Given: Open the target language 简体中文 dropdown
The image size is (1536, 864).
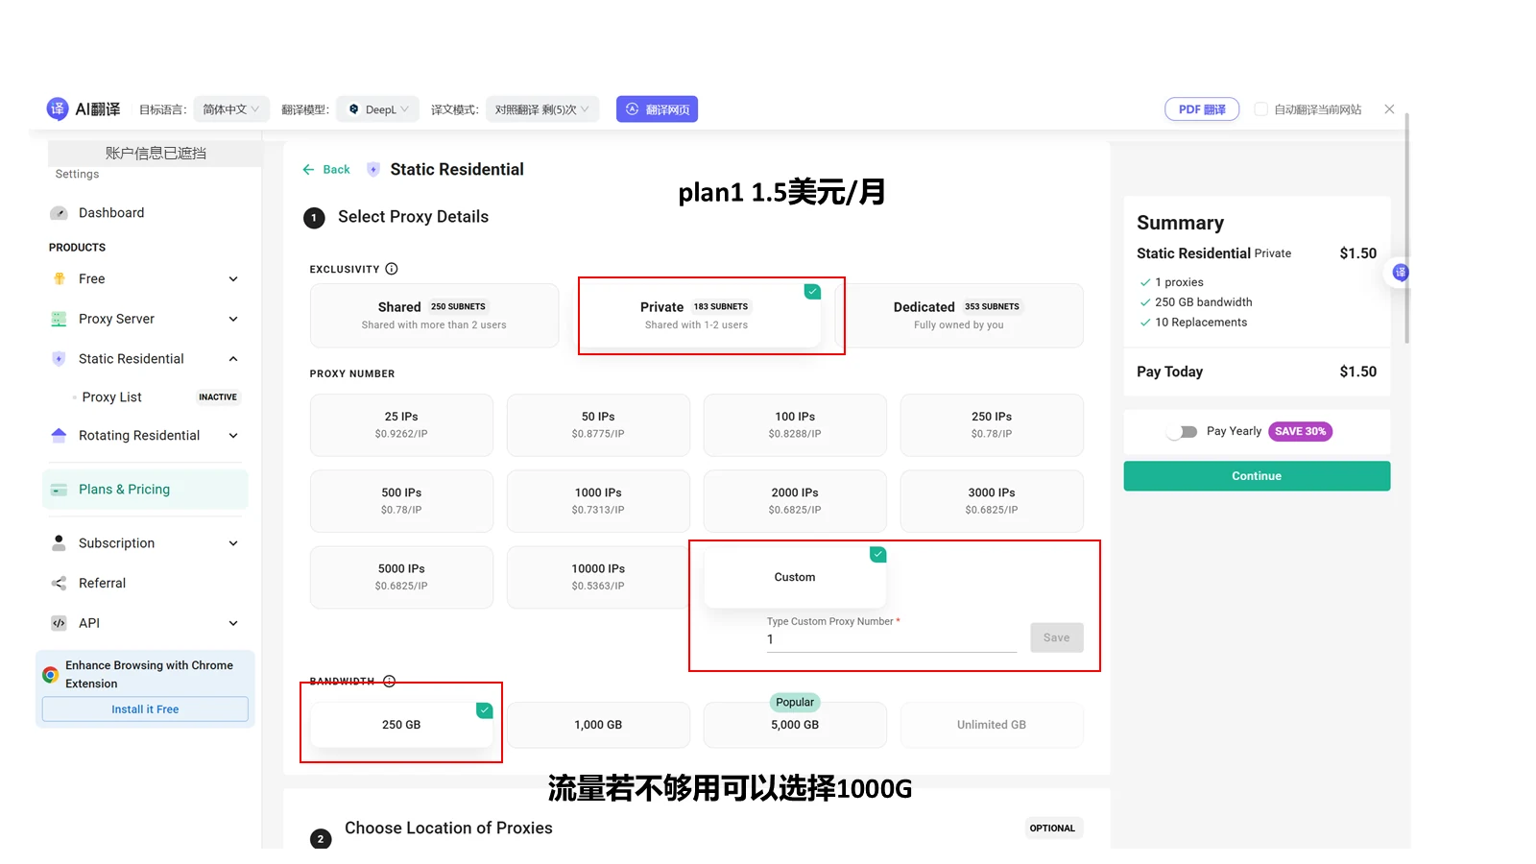Looking at the screenshot, I should point(231,109).
